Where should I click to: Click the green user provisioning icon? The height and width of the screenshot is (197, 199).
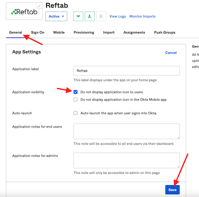(x=90, y=16)
